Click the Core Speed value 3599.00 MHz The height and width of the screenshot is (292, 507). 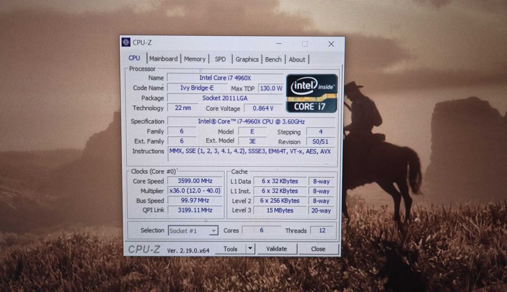(x=195, y=181)
